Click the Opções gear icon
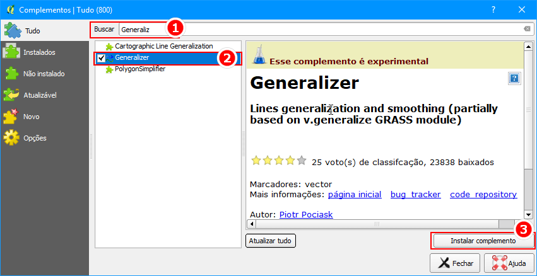537x276 pixels. pos(11,138)
